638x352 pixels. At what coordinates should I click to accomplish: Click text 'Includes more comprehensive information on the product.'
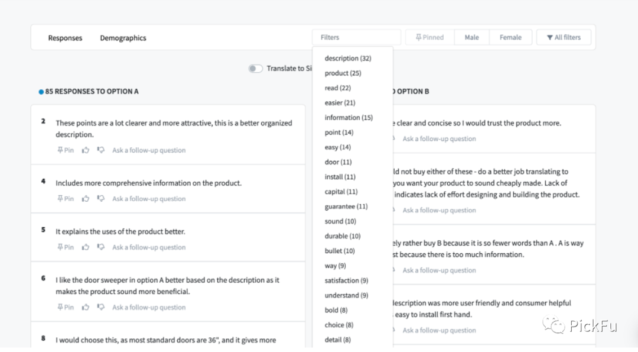point(148,183)
